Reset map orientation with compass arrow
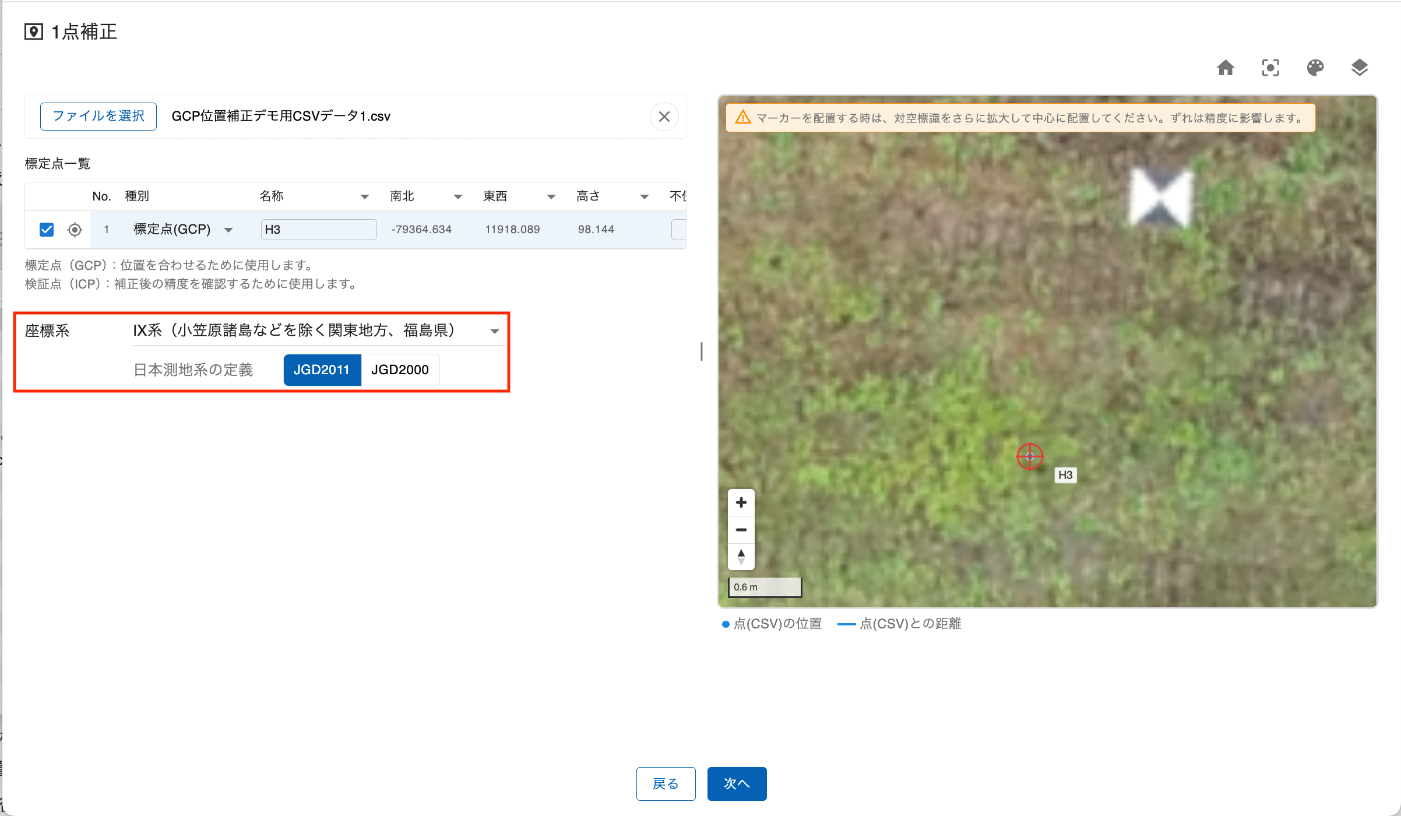This screenshot has width=1401, height=816. (741, 556)
